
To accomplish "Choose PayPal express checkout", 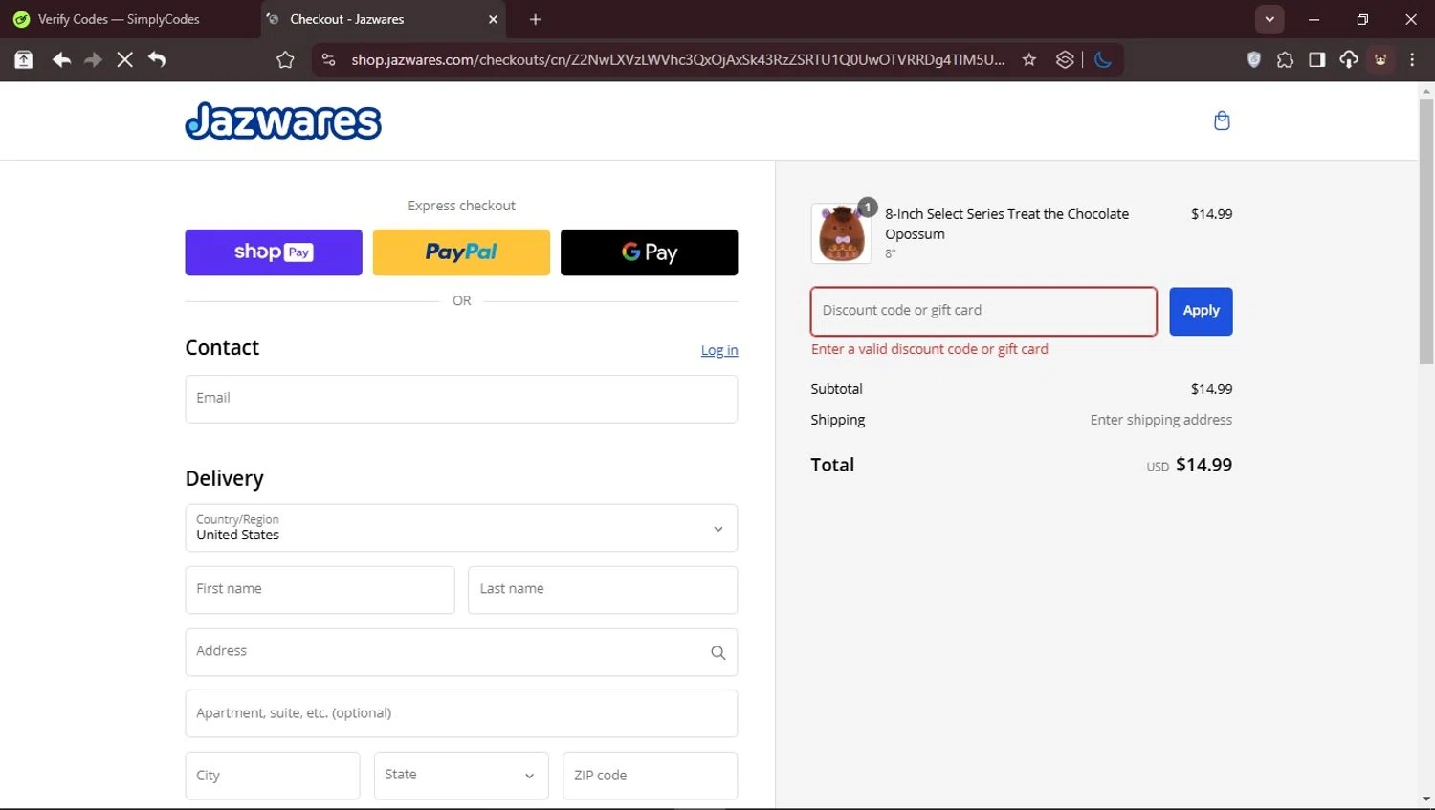I will click(x=461, y=252).
